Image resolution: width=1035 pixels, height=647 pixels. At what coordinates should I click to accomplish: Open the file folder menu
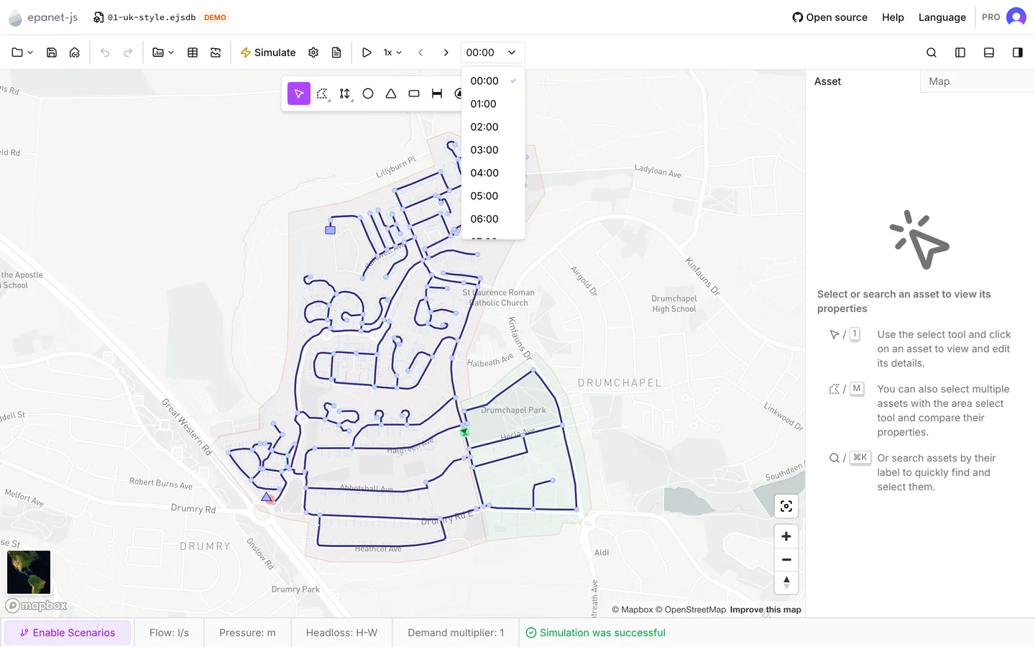(22, 52)
